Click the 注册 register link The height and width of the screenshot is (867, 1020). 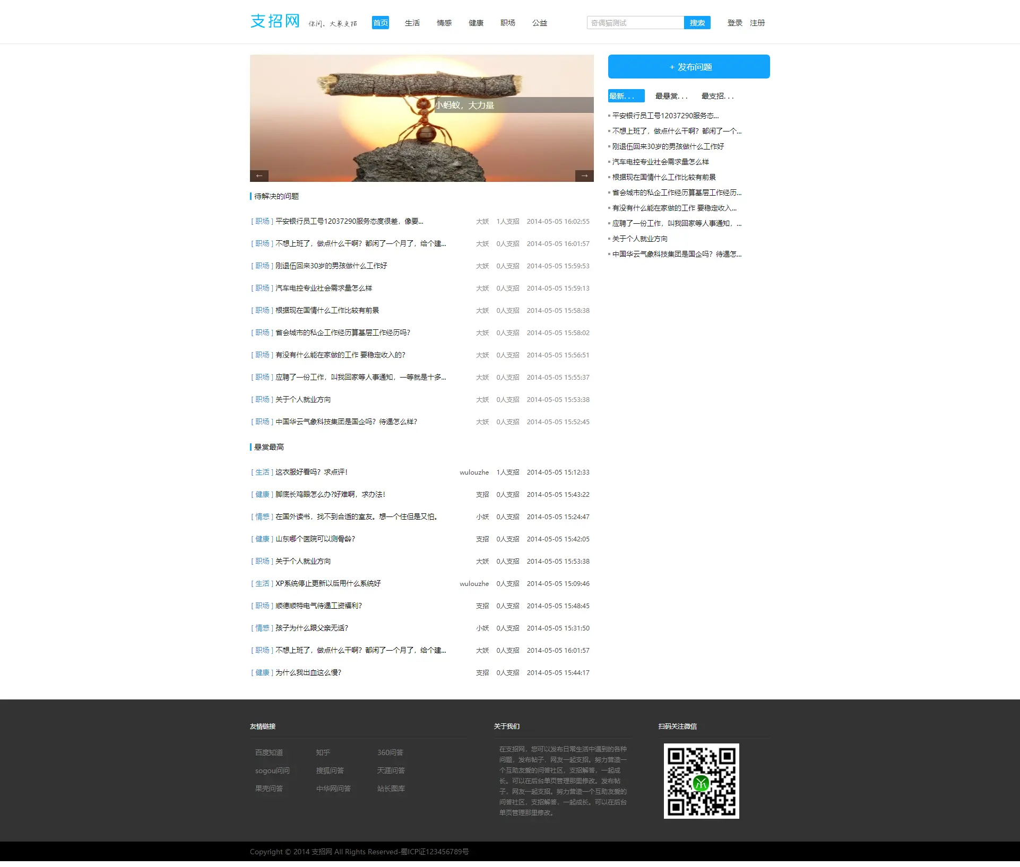pos(757,23)
